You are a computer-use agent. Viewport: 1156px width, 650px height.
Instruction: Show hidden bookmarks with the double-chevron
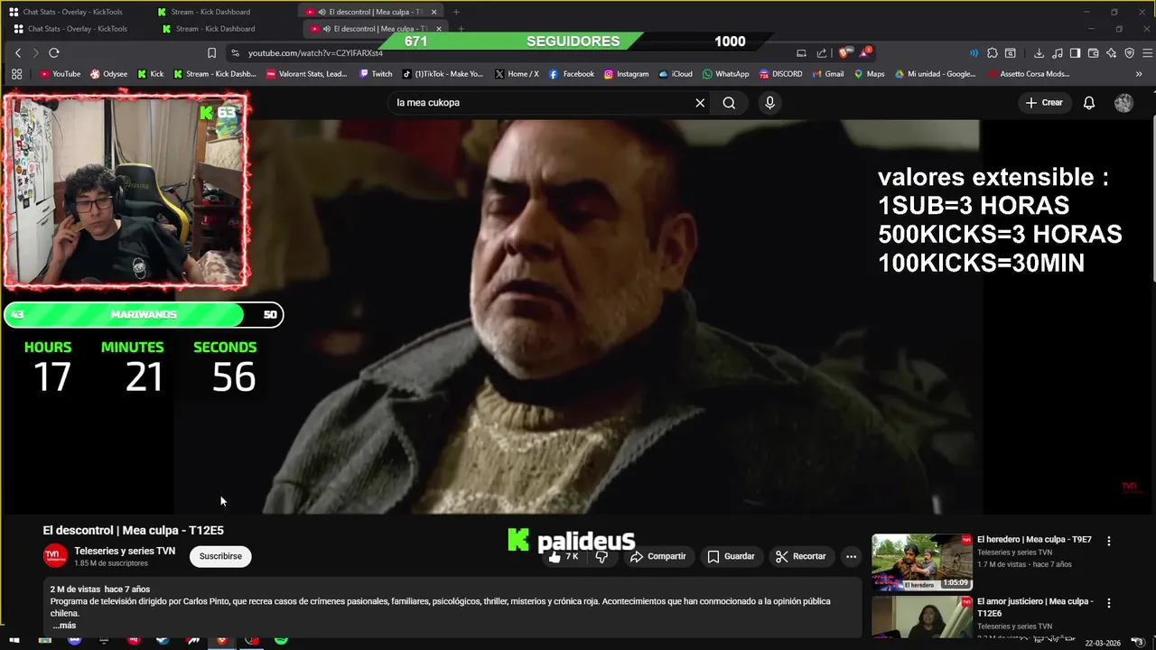[x=1140, y=74]
